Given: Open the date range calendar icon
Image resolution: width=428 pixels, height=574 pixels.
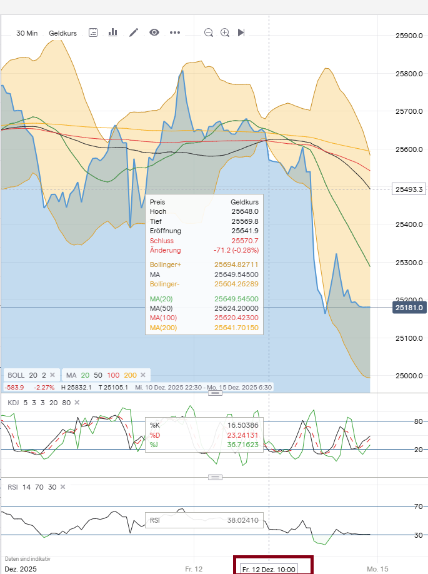Looking at the screenshot, I should 93,33.
